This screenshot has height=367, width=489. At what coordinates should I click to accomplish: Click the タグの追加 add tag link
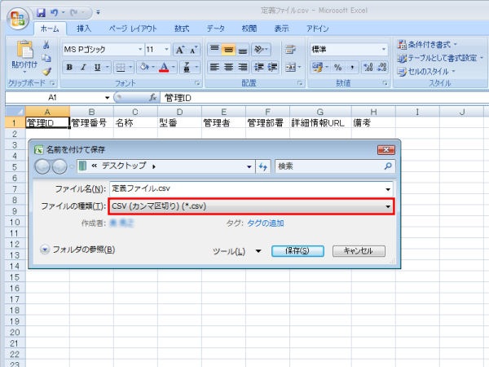(266, 223)
